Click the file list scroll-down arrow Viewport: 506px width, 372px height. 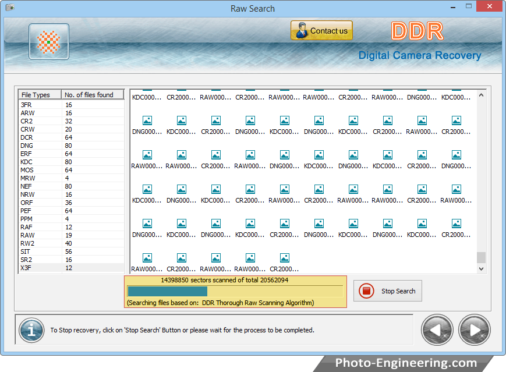[x=481, y=269]
